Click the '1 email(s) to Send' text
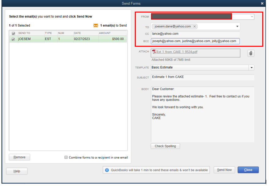Image resolution: width=269 pixels, height=186 pixels. (x=113, y=25)
